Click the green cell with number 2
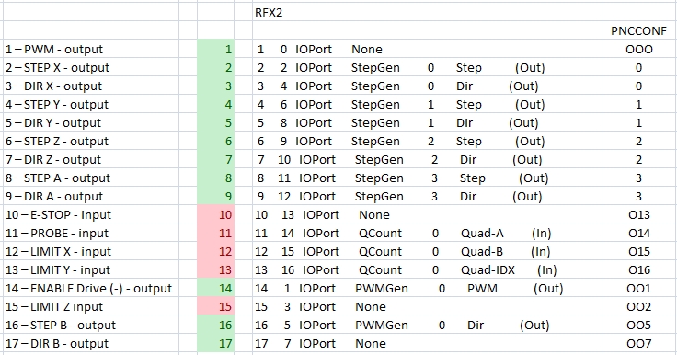 pyautogui.click(x=216, y=68)
